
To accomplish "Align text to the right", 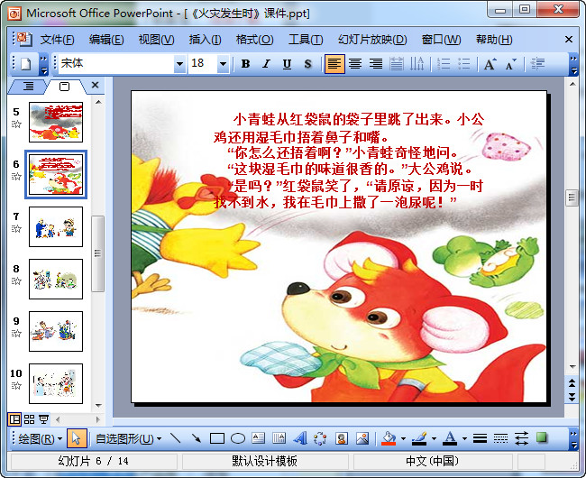I will [x=376, y=64].
